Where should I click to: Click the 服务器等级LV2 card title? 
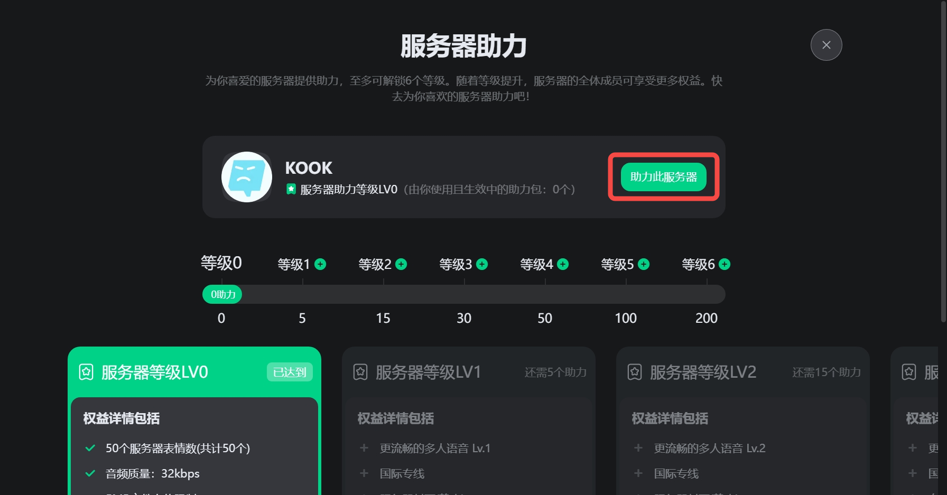703,372
